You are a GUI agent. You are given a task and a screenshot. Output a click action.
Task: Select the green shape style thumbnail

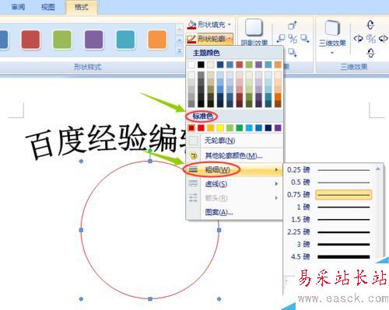[62, 40]
